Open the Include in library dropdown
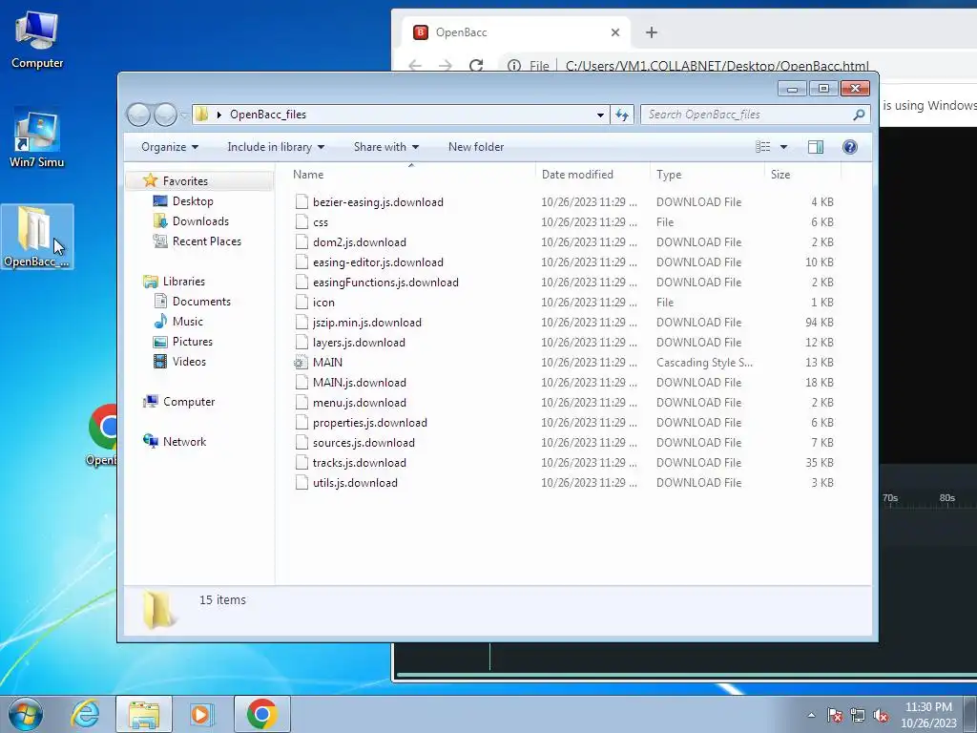This screenshot has width=977, height=733. point(276,147)
